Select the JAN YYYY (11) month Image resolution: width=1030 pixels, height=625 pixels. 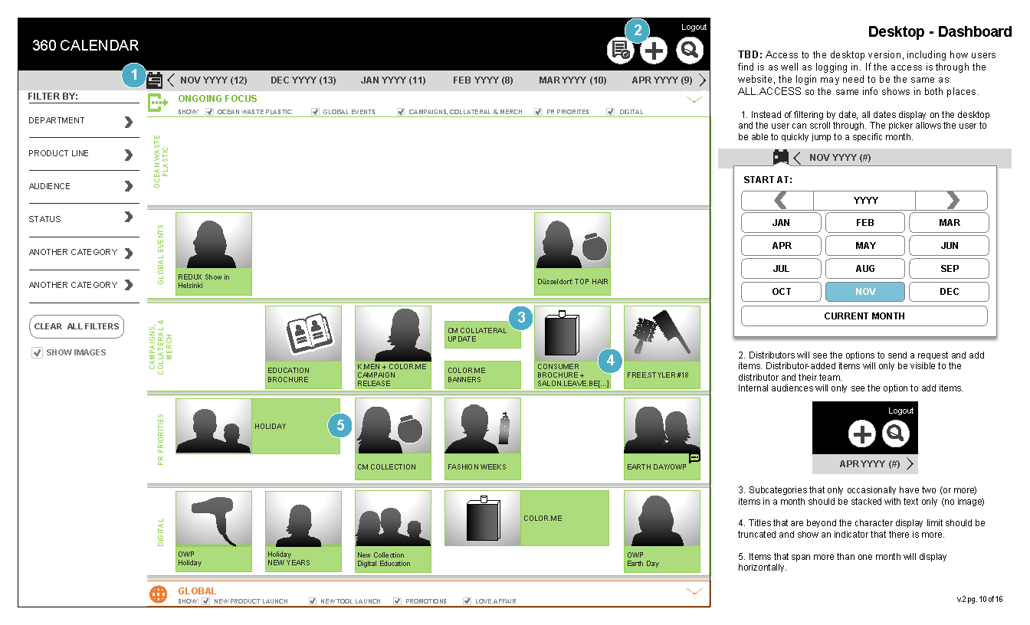point(393,80)
